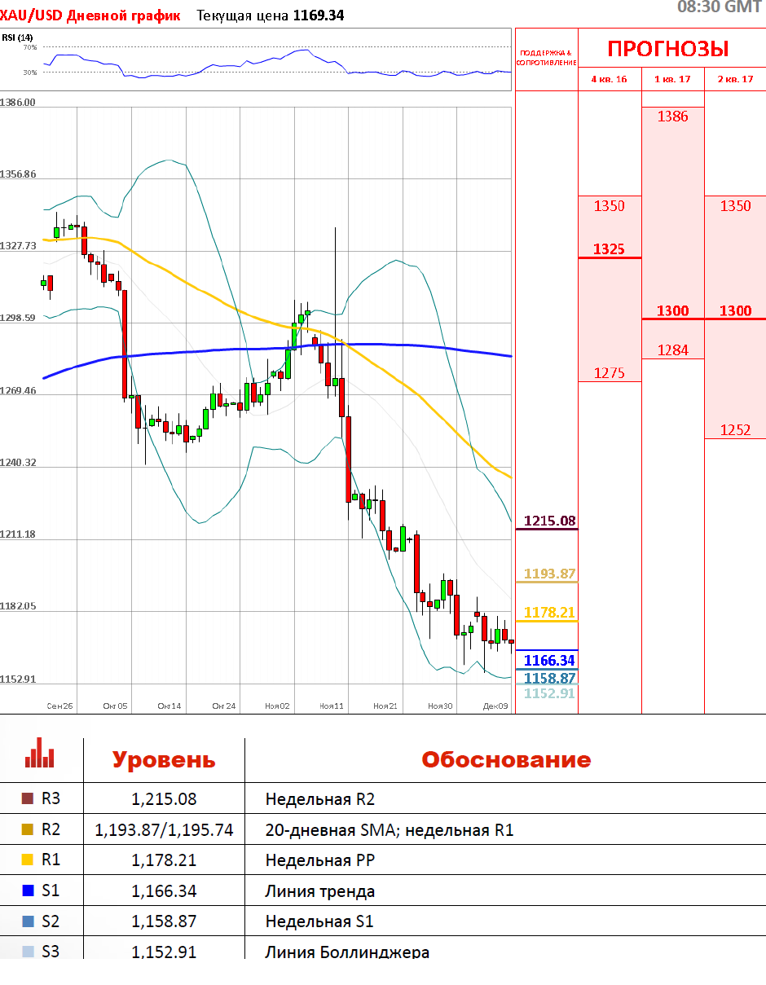Image resolution: width=766 pixels, height=985 pixels.
Task: Click the RSI (14) indicator label
Action: [x=17, y=37]
